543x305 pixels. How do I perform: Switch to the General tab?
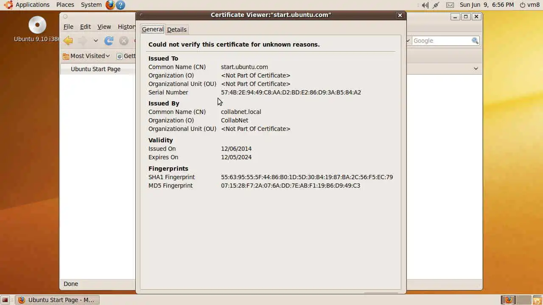(x=153, y=29)
